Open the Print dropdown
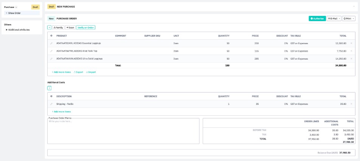This screenshot has width=360, height=161. (349, 18)
